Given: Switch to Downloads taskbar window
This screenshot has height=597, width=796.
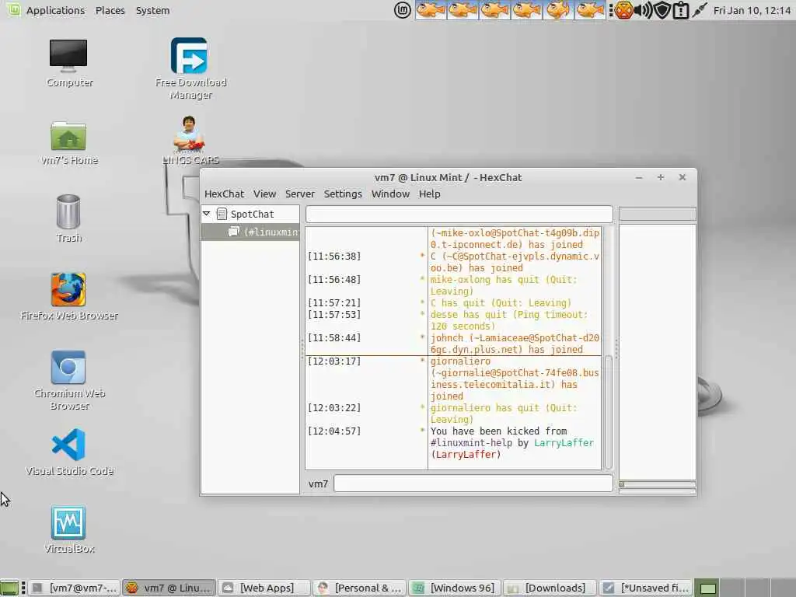Looking at the screenshot, I should pyautogui.click(x=550, y=588).
